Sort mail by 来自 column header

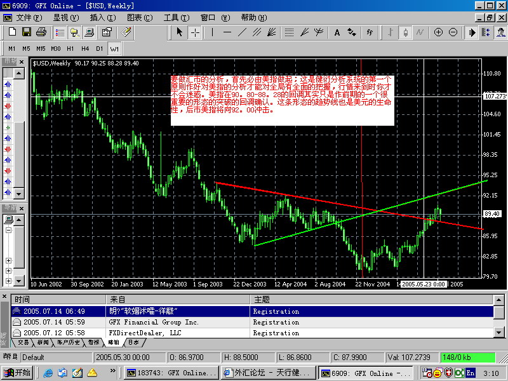(178, 299)
